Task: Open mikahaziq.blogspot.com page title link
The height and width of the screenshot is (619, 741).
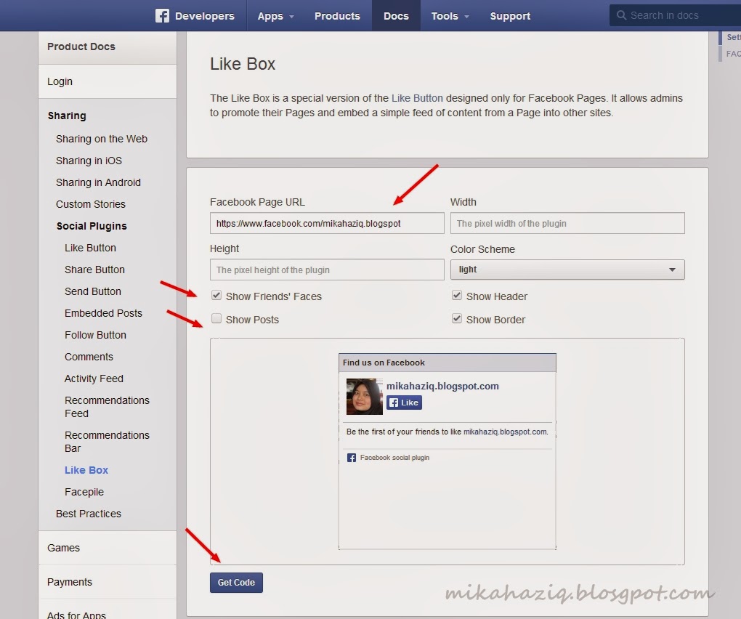Action: click(442, 386)
